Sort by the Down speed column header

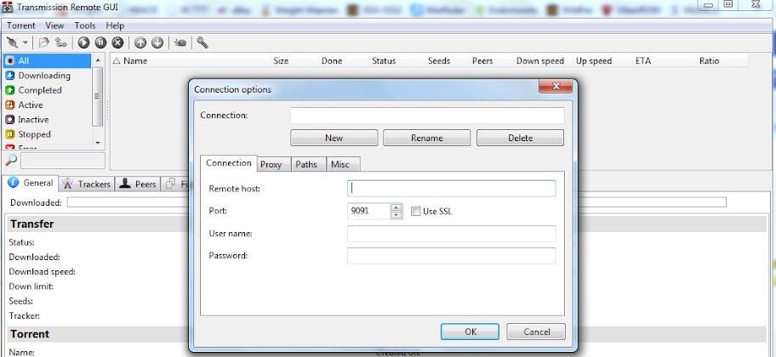click(x=543, y=61)
